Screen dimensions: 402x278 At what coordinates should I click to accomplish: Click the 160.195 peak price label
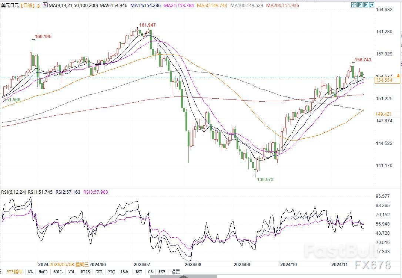click(43, 37)
